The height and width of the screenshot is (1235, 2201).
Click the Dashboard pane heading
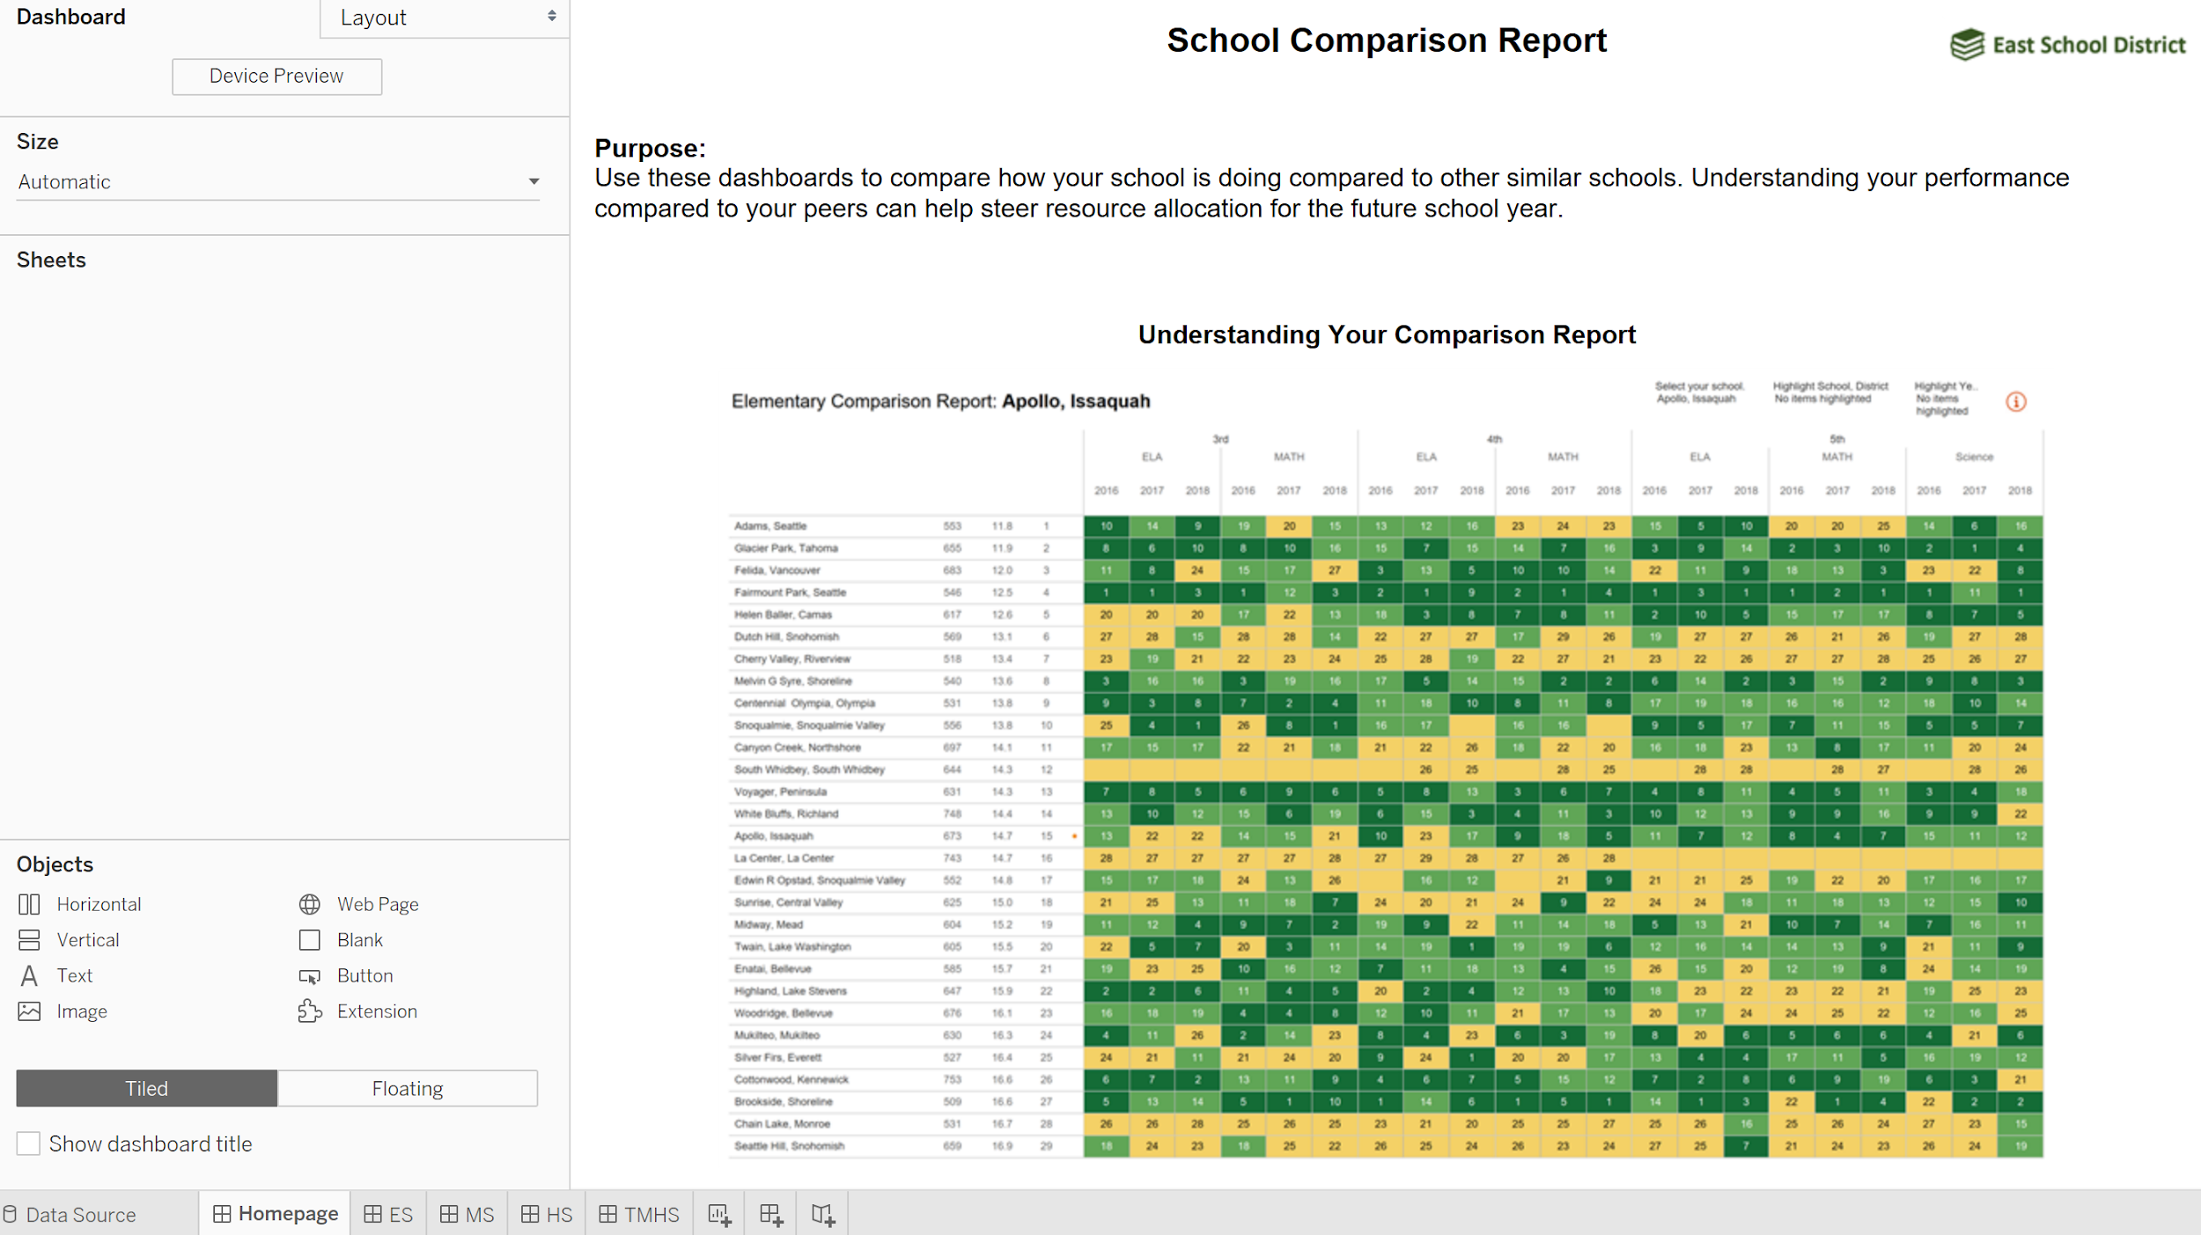(71, 17)
